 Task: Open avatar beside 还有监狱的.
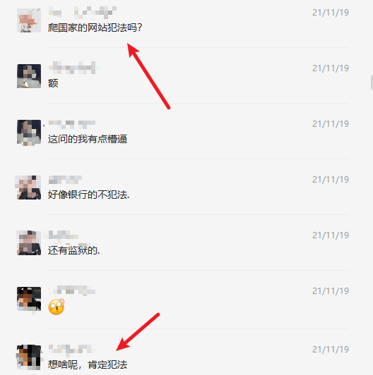(x=29, y=243)
